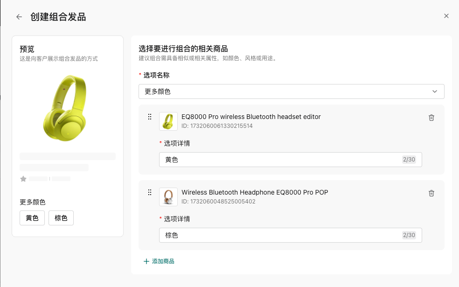
Task: Focus the 棕色 option detail input field
Action: pyautogui.click(x=280, y=235)
